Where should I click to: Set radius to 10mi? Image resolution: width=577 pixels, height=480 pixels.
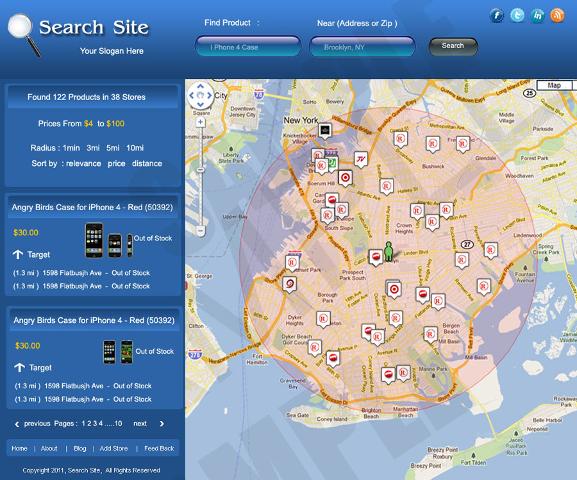(135, 148)
